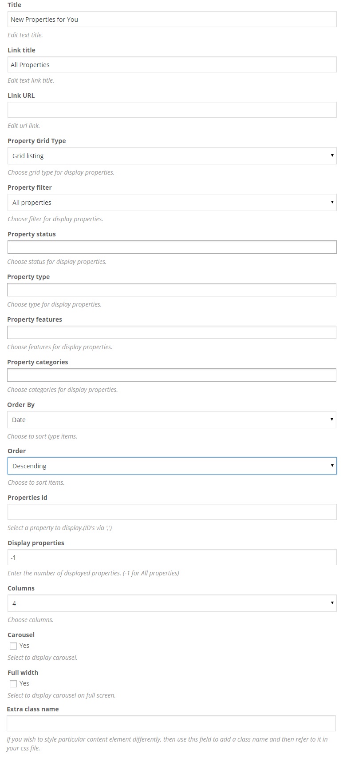Focus the Display properties number field
This screenshot has width=343, height=762.
pos(172,557)
